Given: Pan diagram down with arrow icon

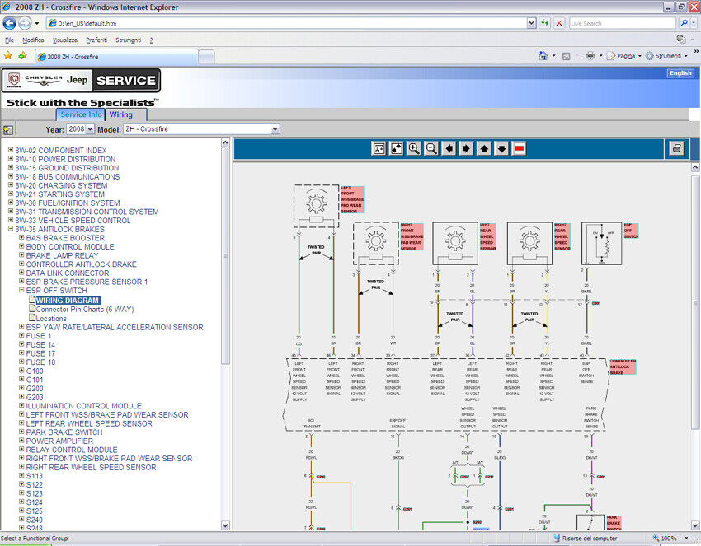Looking at the screenshot, I should point(501,148).
